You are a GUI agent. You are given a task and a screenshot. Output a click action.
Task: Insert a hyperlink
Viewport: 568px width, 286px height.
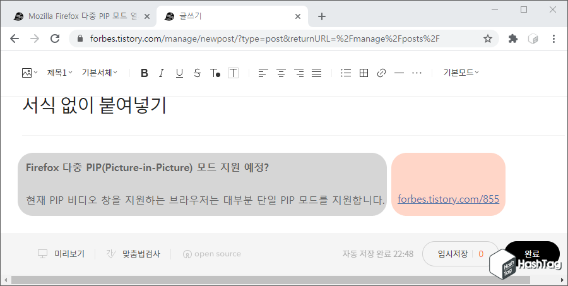[x=381, y=73]
